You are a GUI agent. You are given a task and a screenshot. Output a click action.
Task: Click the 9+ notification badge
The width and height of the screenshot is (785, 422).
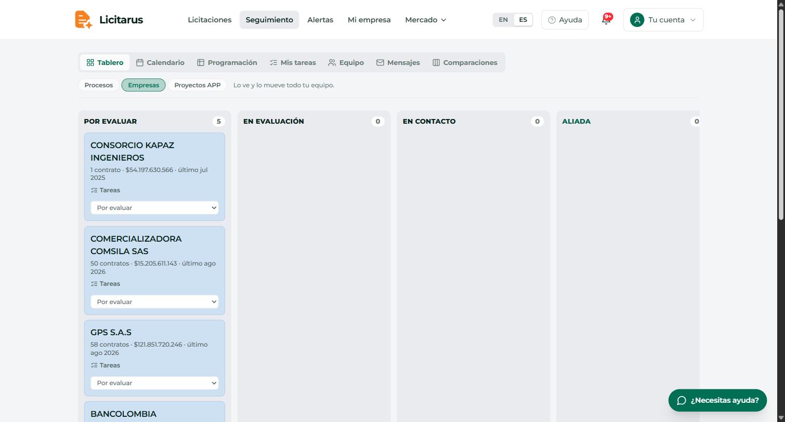click(608, 17)
